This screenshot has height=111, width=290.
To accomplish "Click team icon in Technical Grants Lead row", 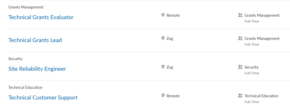I will pyautogui.click(x=240, y=38).
